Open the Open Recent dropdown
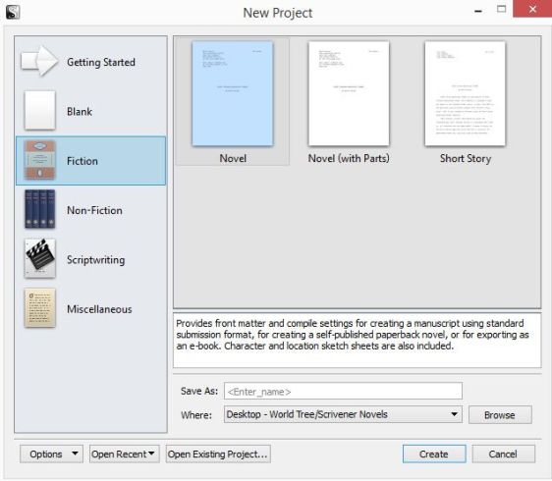This screenshot has width=552, height=481. [125, 454]
